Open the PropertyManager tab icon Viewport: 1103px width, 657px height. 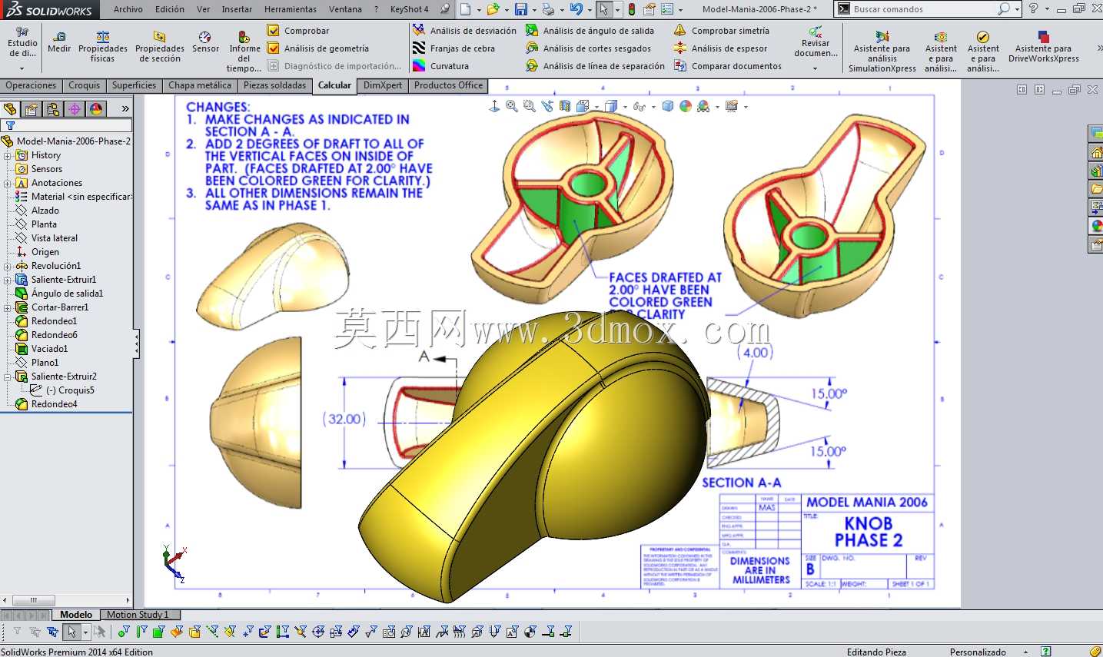coord(32,109)
